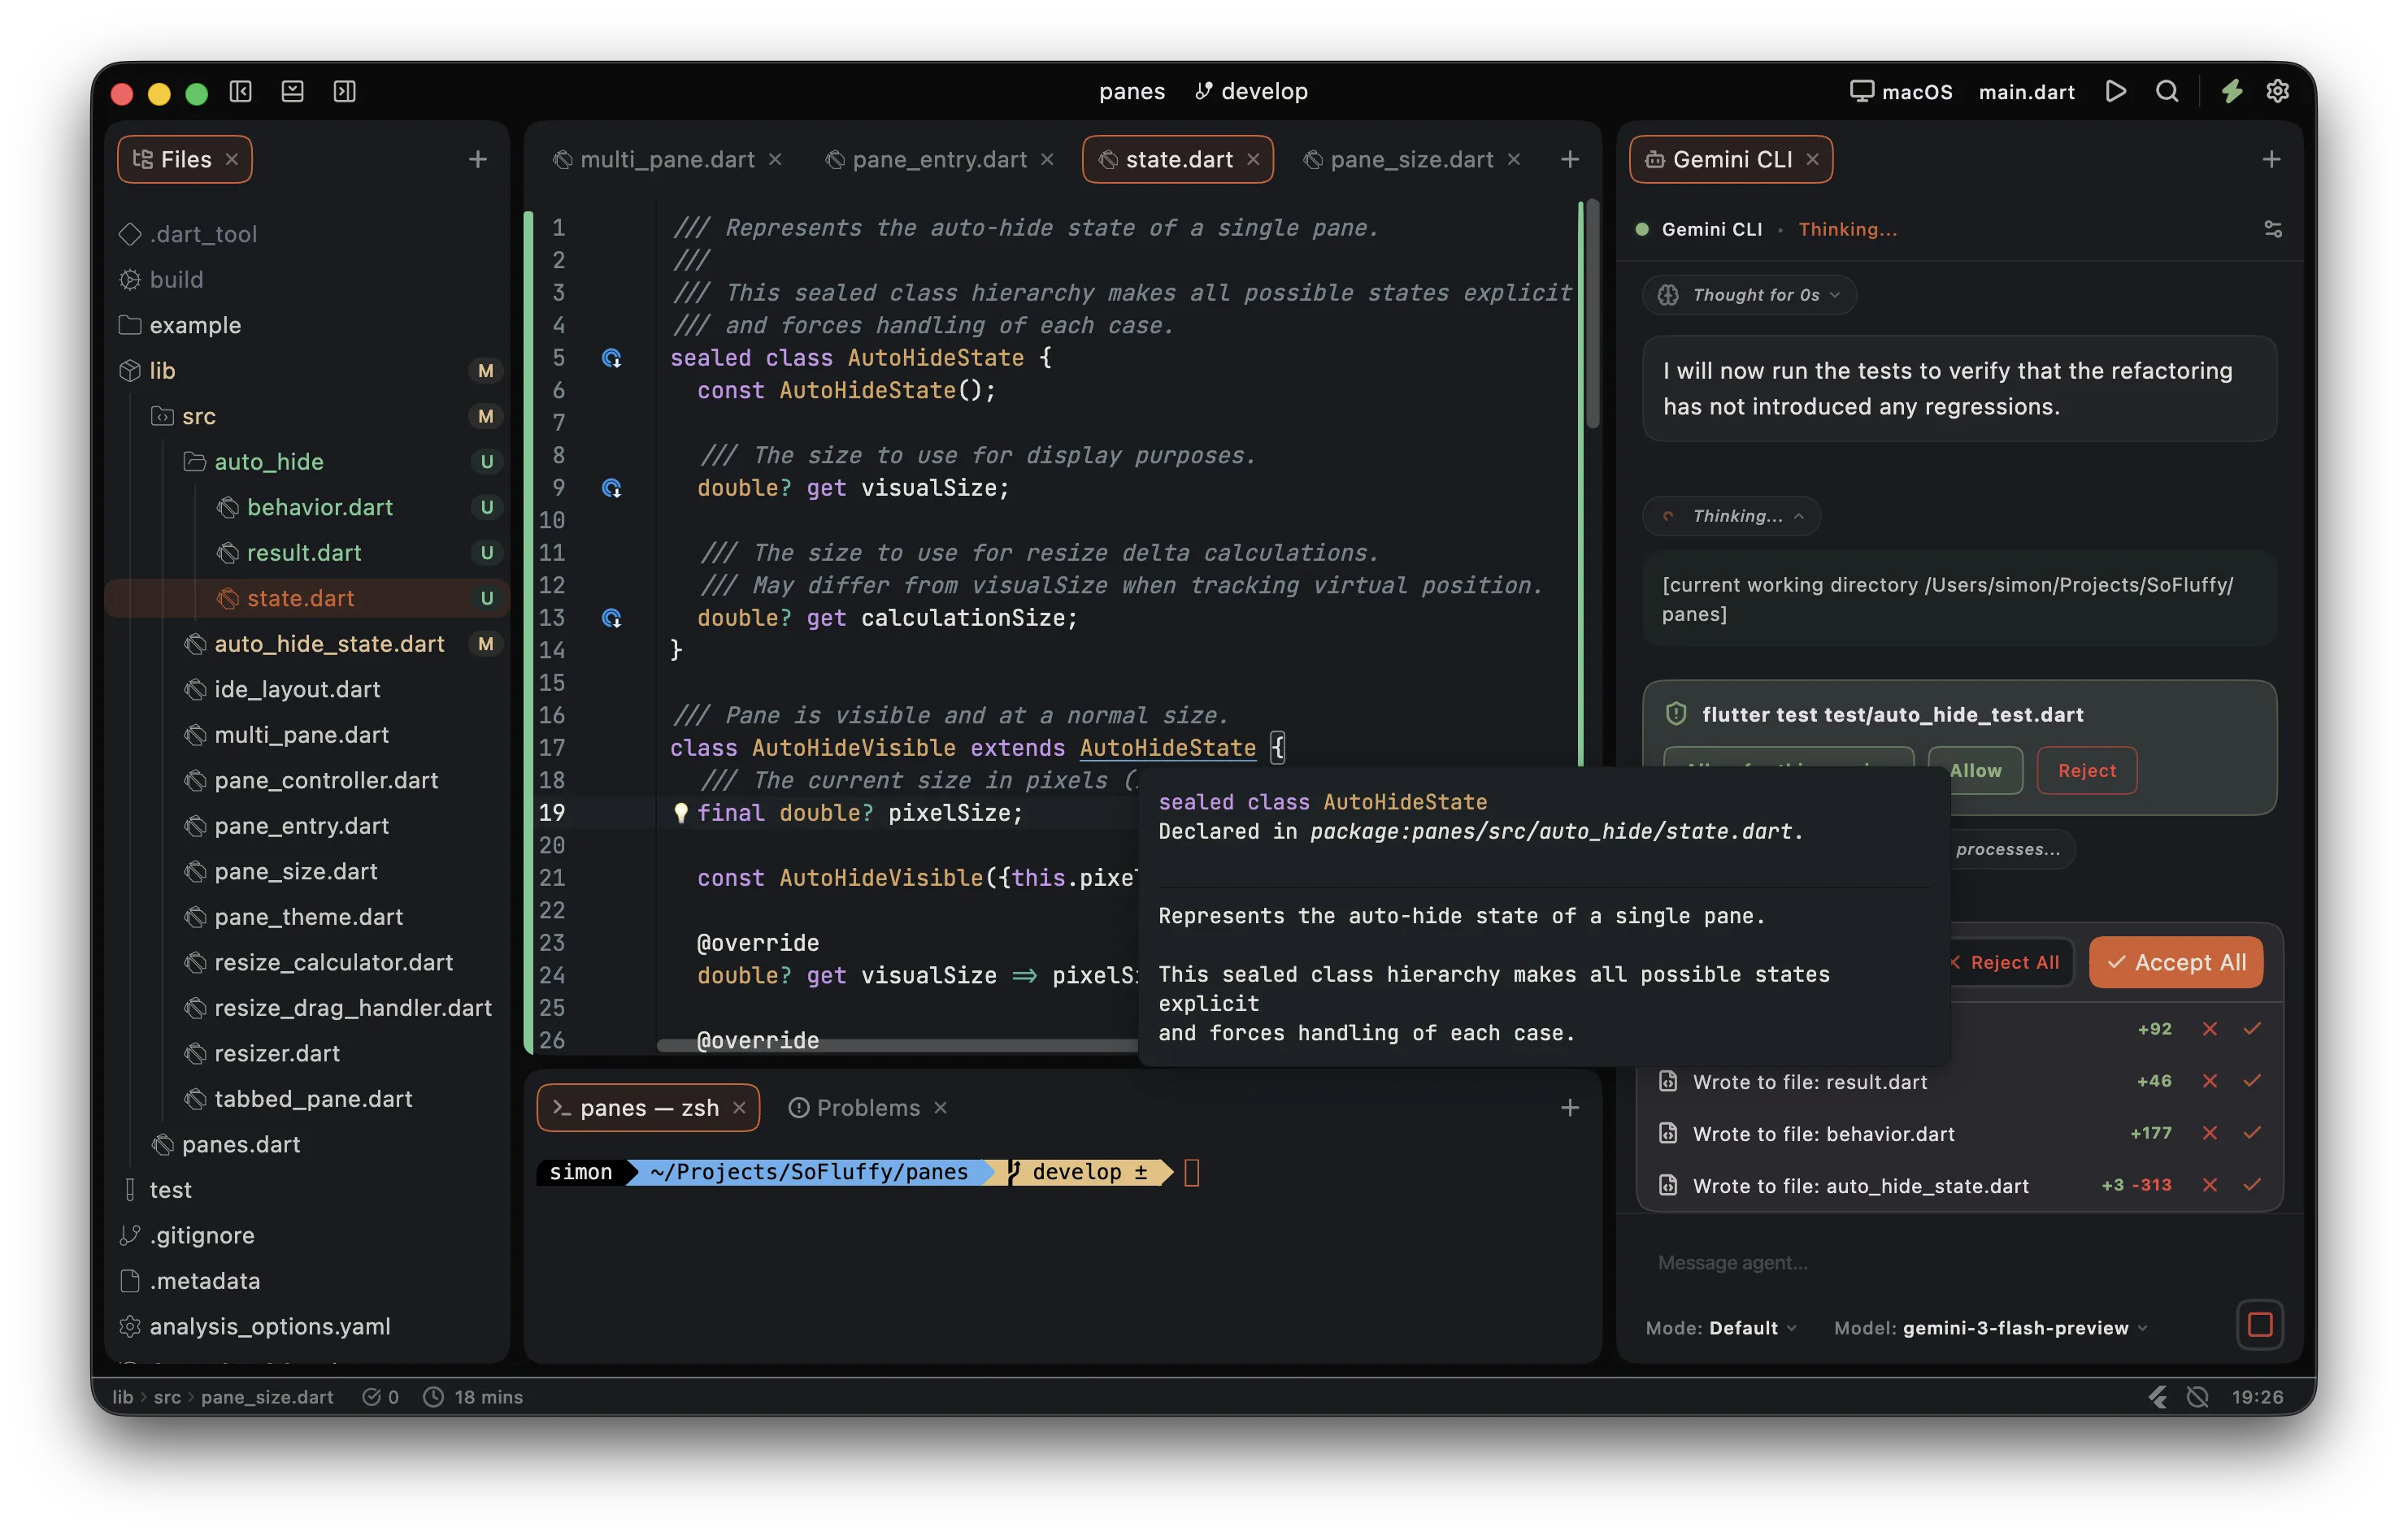Expand the Thought for 0s section
Viewport: 2408px width, 1536px height.
(x=1750, y=295)
